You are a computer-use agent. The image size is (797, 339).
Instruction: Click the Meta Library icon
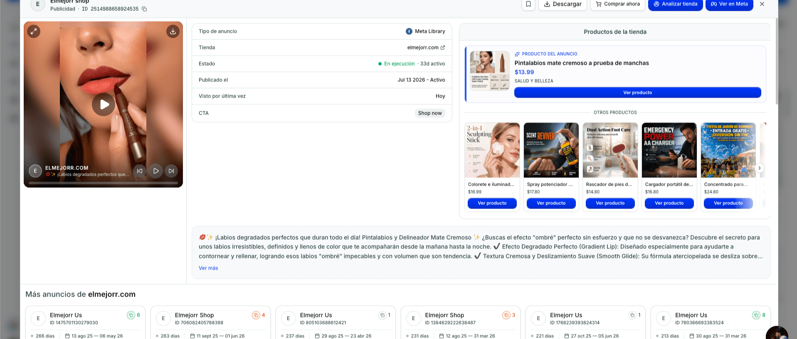(409, 31)
